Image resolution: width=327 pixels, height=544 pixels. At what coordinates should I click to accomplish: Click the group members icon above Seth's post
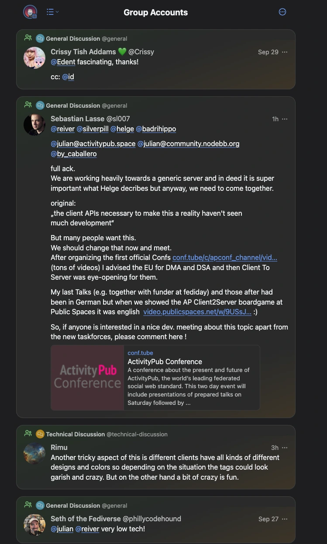pos(28,505)
